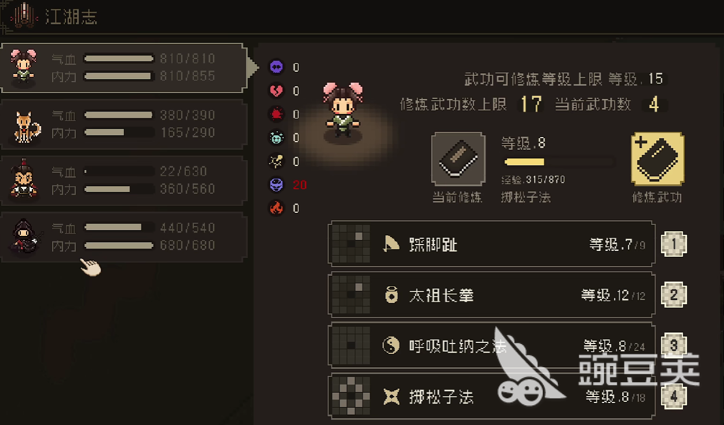Click the 呼吸吐纳之法 skill row
724x425 pixels.
pyautogui.click(x=492, y=346)
